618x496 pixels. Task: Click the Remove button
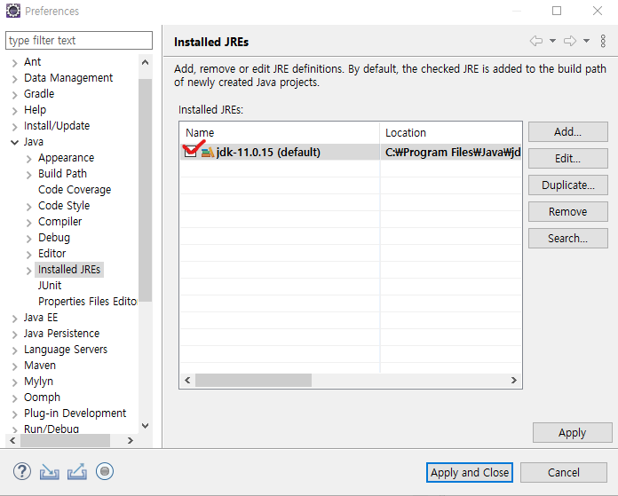pos(568,211)
